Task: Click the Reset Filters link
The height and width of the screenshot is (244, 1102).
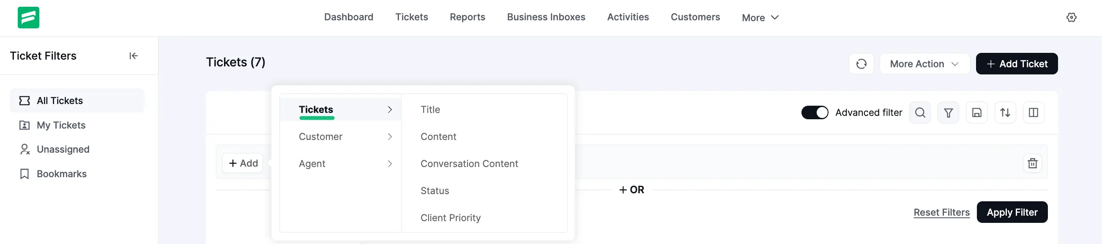Action: coord(941,212)
